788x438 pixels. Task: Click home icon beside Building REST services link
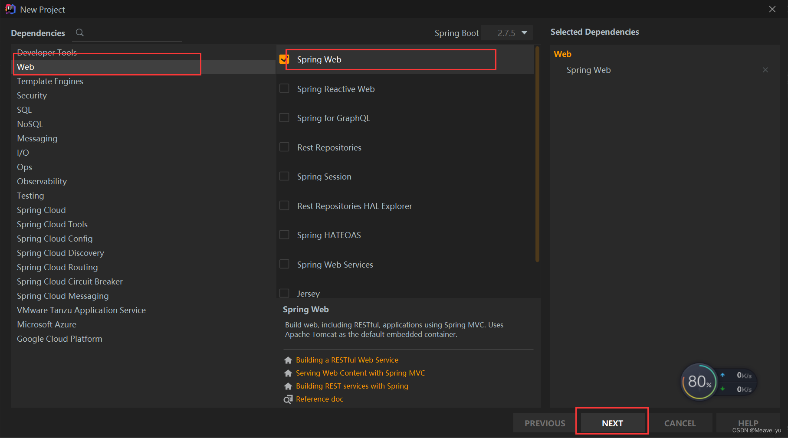(x=288, y=386)
